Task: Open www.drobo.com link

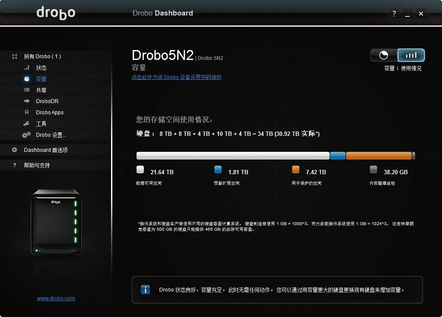Action: [x=56, y=298]
